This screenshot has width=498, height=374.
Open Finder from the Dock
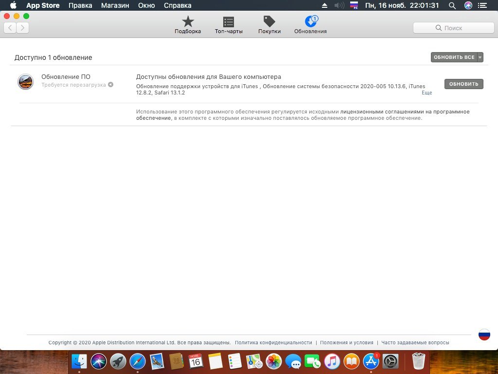(79, 361)
